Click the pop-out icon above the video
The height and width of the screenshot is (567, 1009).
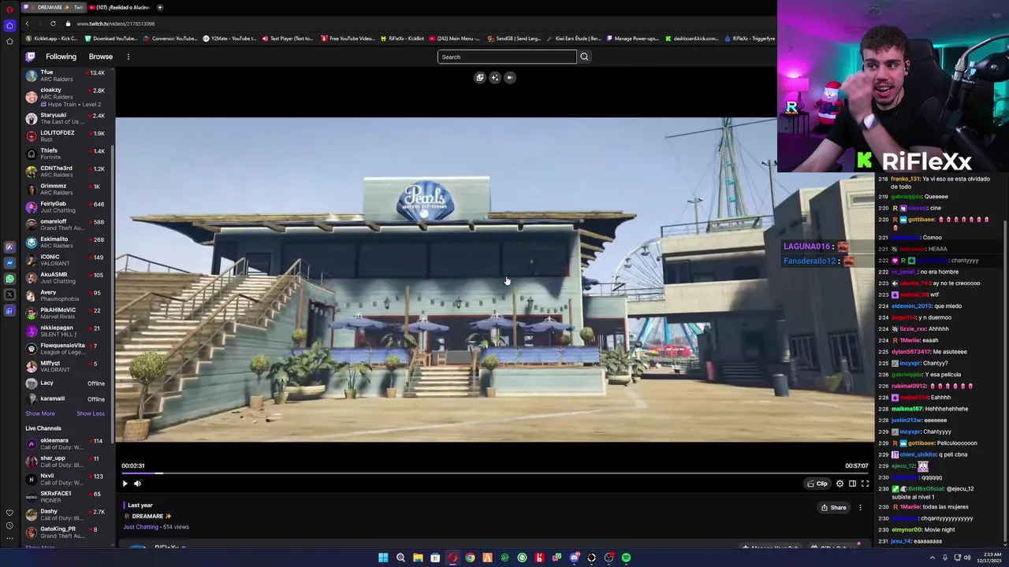479,77
